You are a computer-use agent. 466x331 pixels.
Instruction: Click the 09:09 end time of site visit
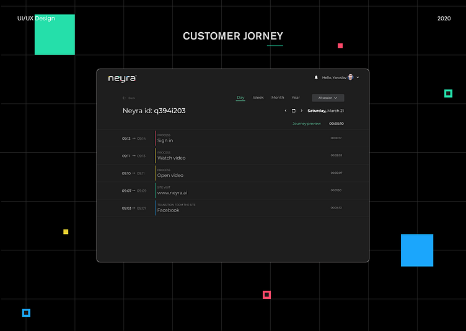point(142,191)
